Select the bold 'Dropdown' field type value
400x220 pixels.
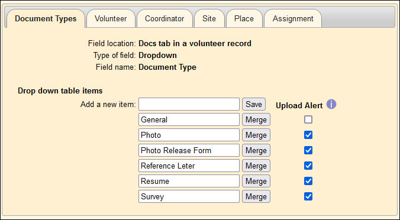click(157, 56)
